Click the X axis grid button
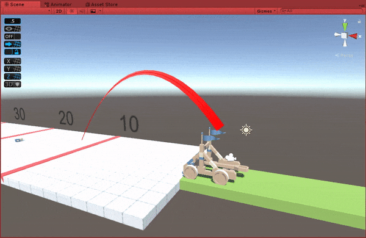This screenshot has width=366, height=238. 13,61
